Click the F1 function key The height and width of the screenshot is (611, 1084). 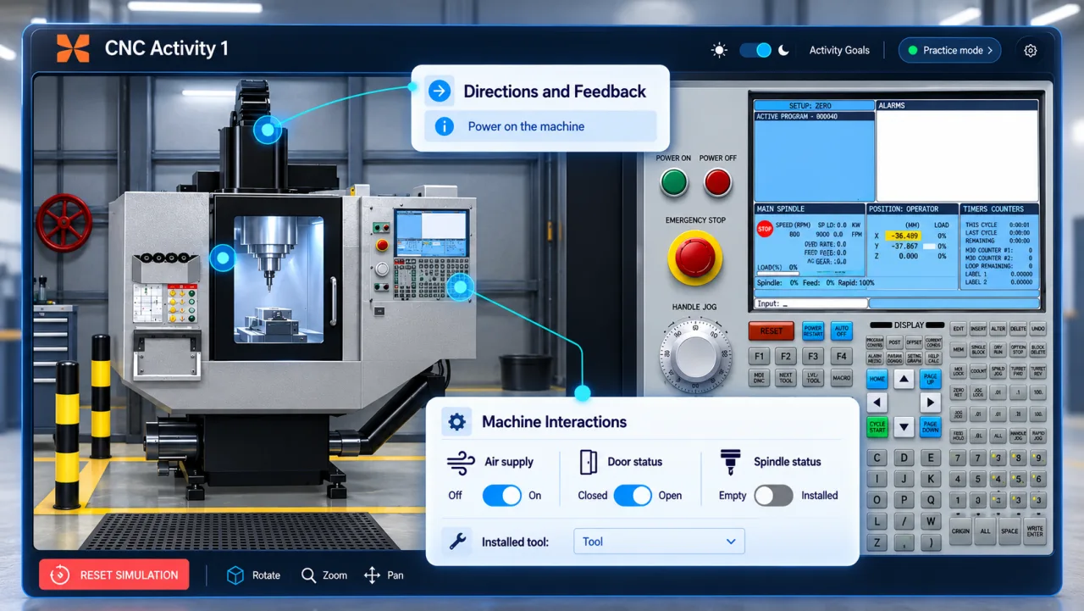760,356
